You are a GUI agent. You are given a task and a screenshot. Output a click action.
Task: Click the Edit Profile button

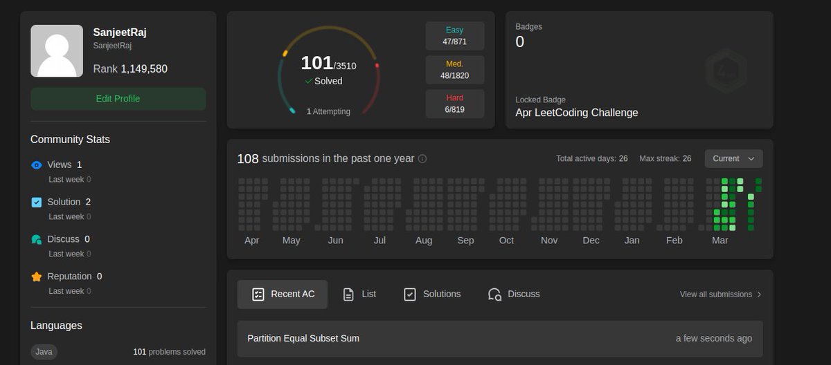click(118, 99)
